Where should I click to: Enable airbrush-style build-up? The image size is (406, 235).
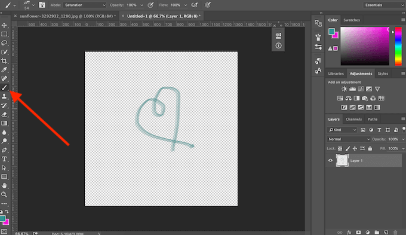(195, 5)
